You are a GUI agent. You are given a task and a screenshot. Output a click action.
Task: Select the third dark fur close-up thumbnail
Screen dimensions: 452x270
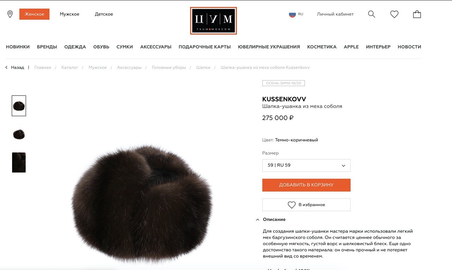click(19, 162)
